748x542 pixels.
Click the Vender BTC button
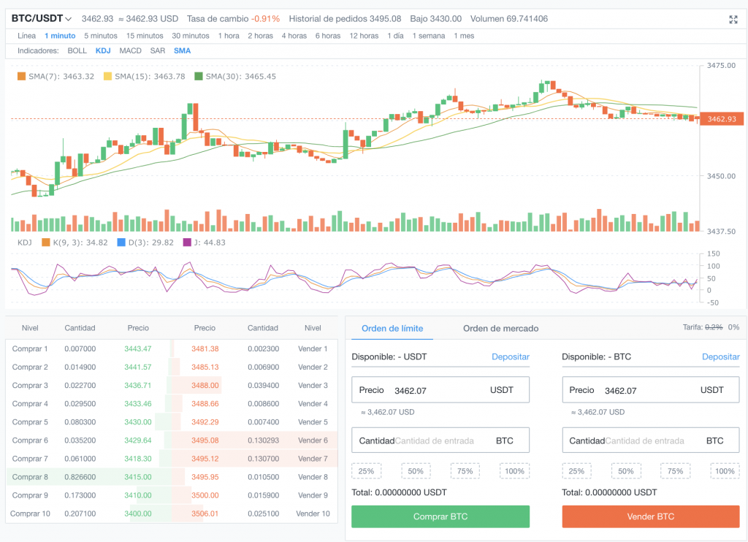click(x=651, y=516)
